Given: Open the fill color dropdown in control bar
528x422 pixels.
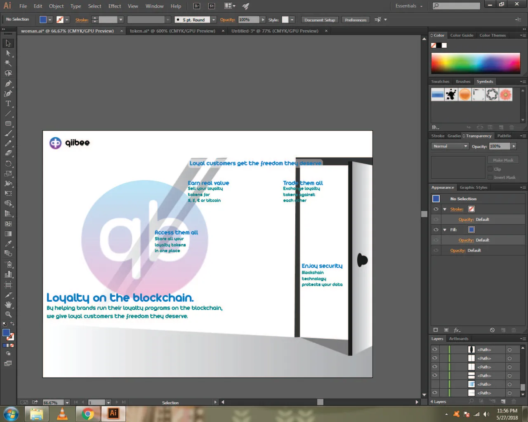Looking at the screenshot, I should point(50,20).
